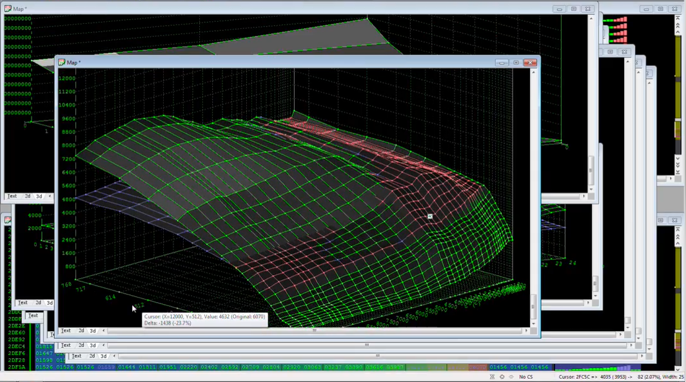Screen dimensions: 686x382
Task: Click bottom overview bar graph strip
Action: pos(596,367)
